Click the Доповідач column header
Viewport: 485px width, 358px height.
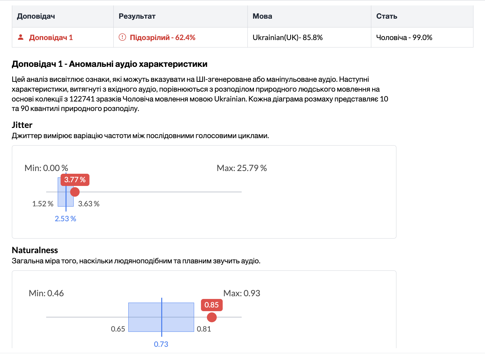tap(36, 16)
